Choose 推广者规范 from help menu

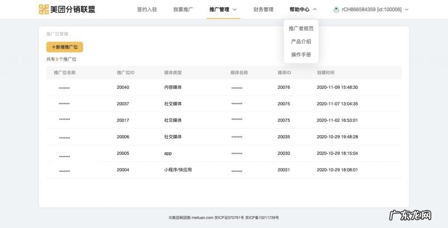point(301,28)
